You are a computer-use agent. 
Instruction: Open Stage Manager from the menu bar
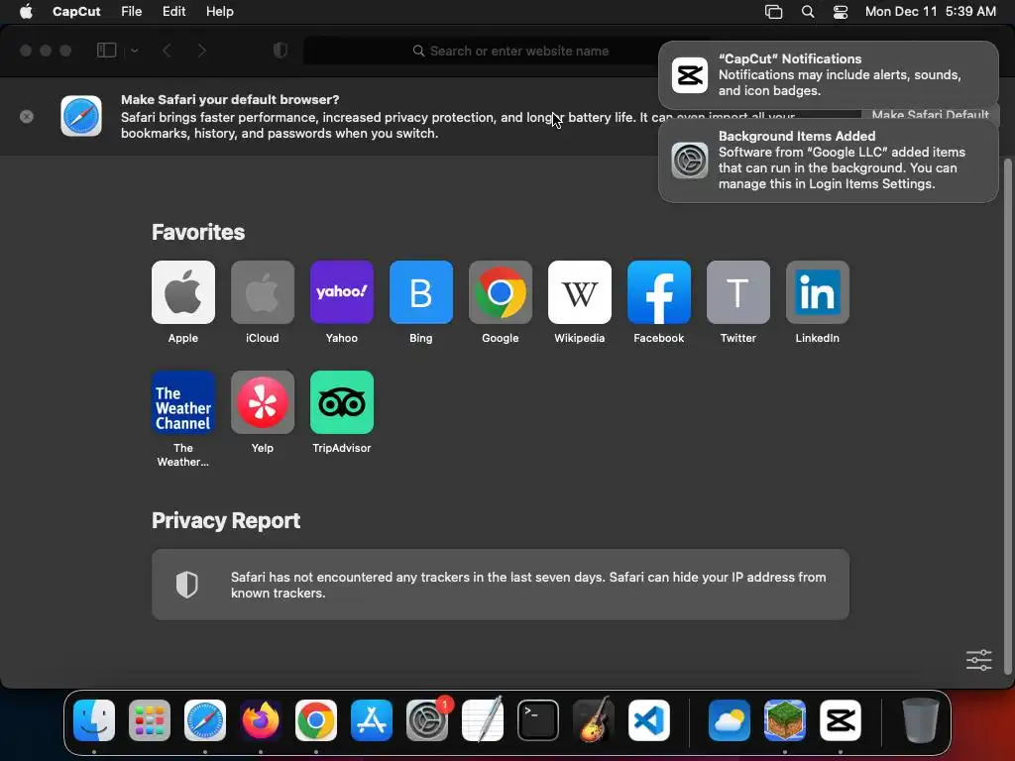[773, 12]
